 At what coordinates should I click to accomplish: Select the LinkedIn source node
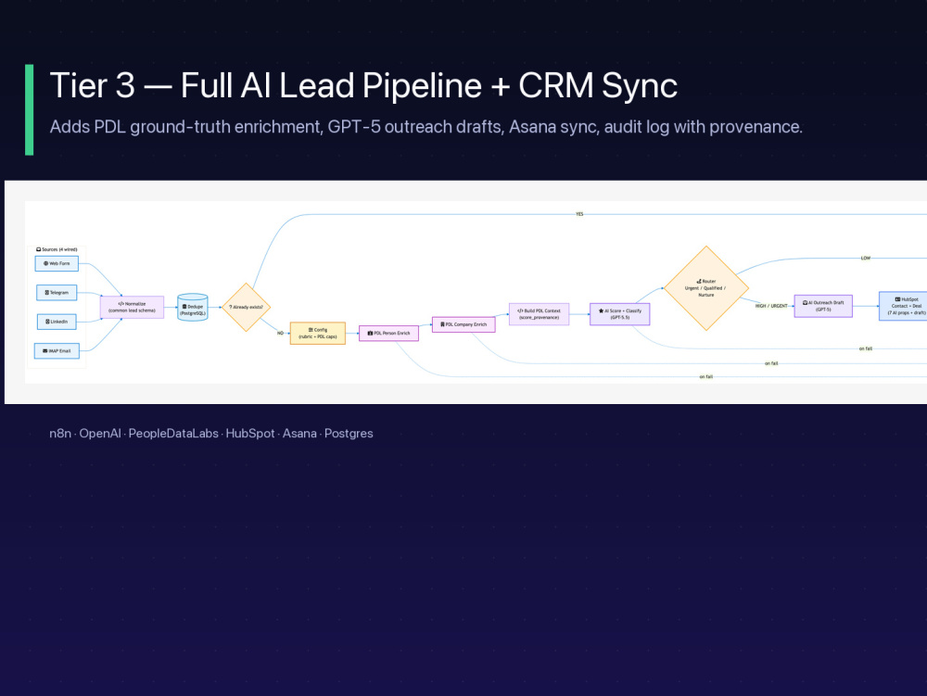(57, 322)
